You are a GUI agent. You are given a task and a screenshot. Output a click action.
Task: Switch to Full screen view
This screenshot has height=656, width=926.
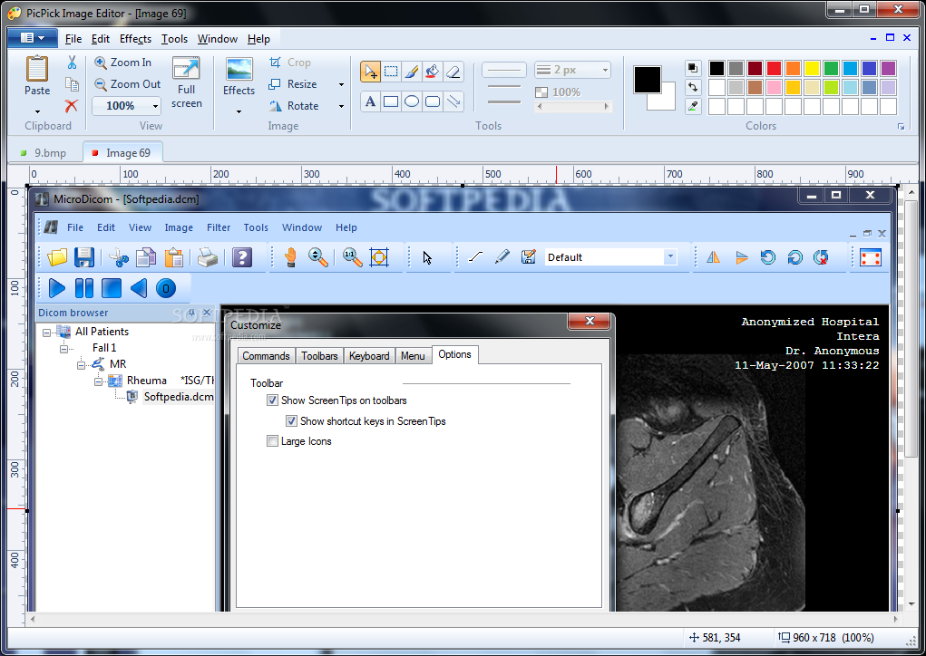point(186,82)
